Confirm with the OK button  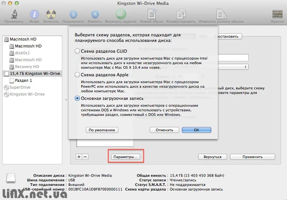(196, 130)
